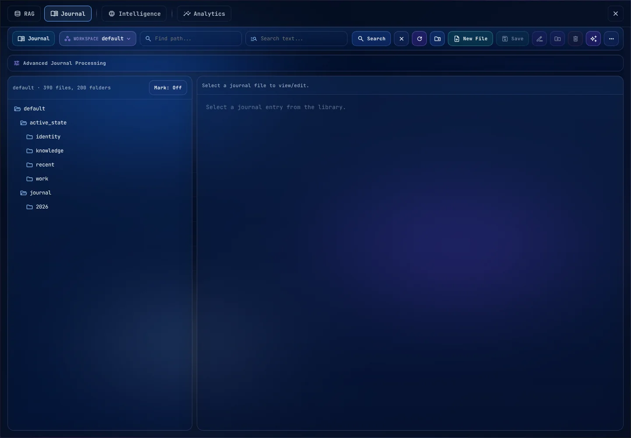The width and height of the screenshot is (631, 438).
Task: Open the Workspace default dropdown
Action: point(98,39)
